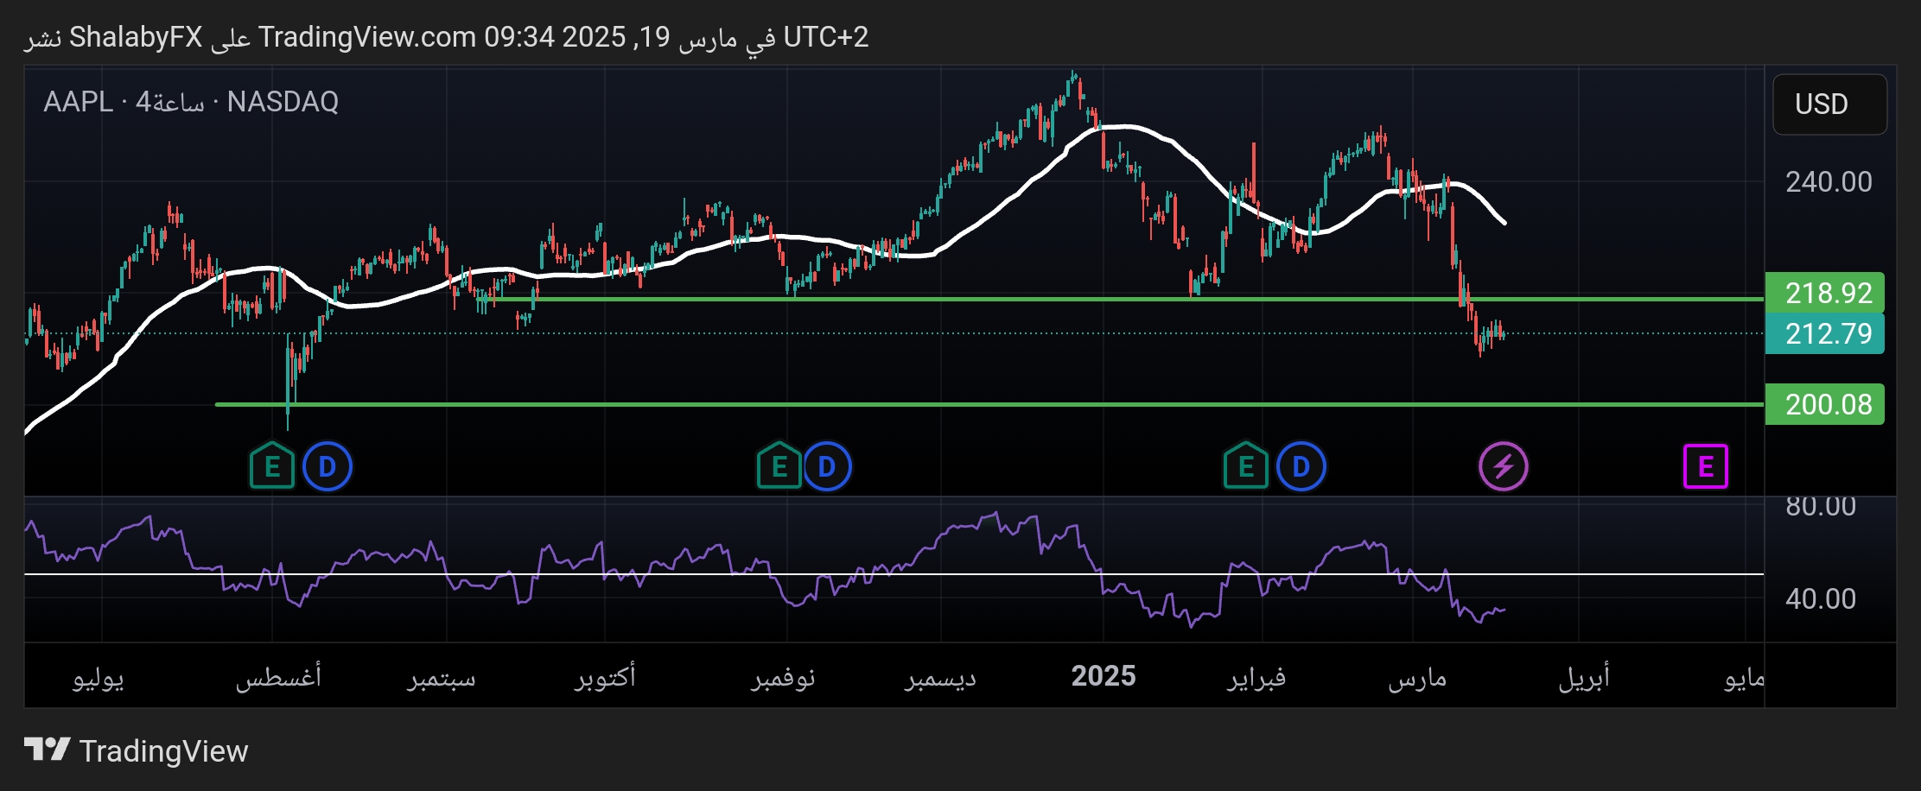Click the November dividend D marker
Viewport: 1921px width, 791px height.
pos(827,466)
